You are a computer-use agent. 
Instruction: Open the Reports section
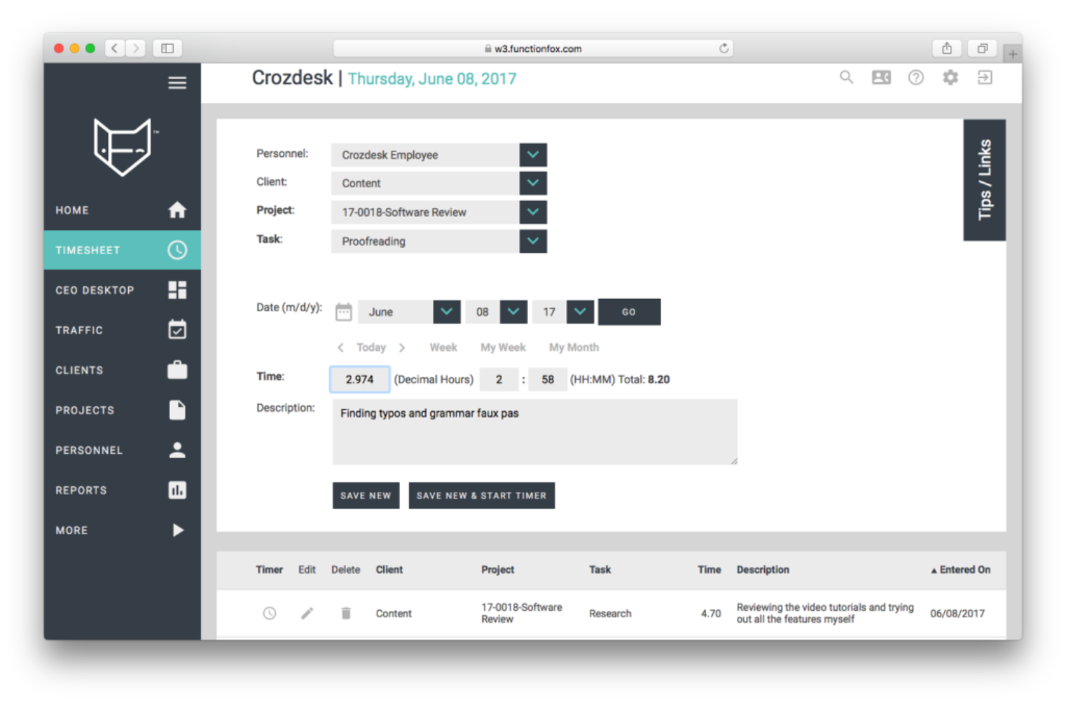click(122, 490)
